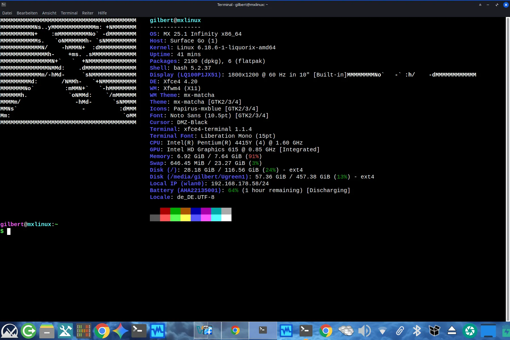Launch MX Tools from the panel
Screen dimensions: 510x340
pos(65,331)
